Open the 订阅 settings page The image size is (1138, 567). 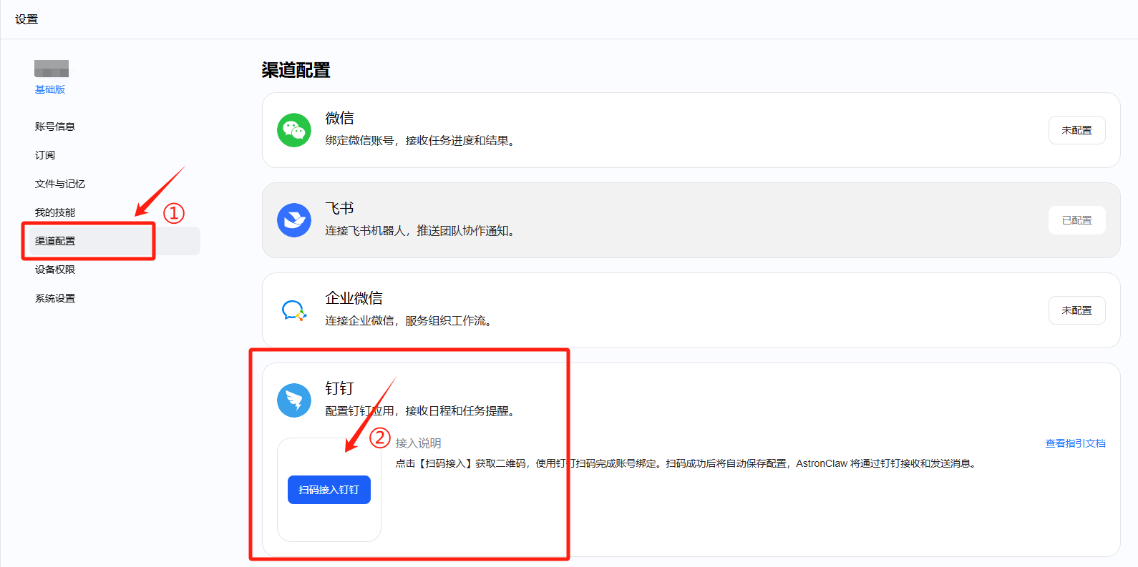[45, 155]
